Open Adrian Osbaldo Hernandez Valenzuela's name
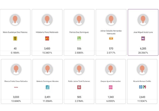The width and height of the screenshot is (159, 111). tap(111, 32)
